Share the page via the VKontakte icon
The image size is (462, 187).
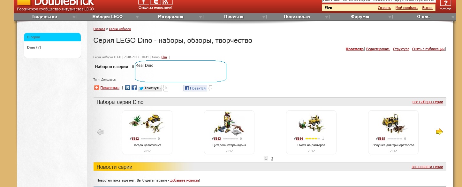pos(128,88)
